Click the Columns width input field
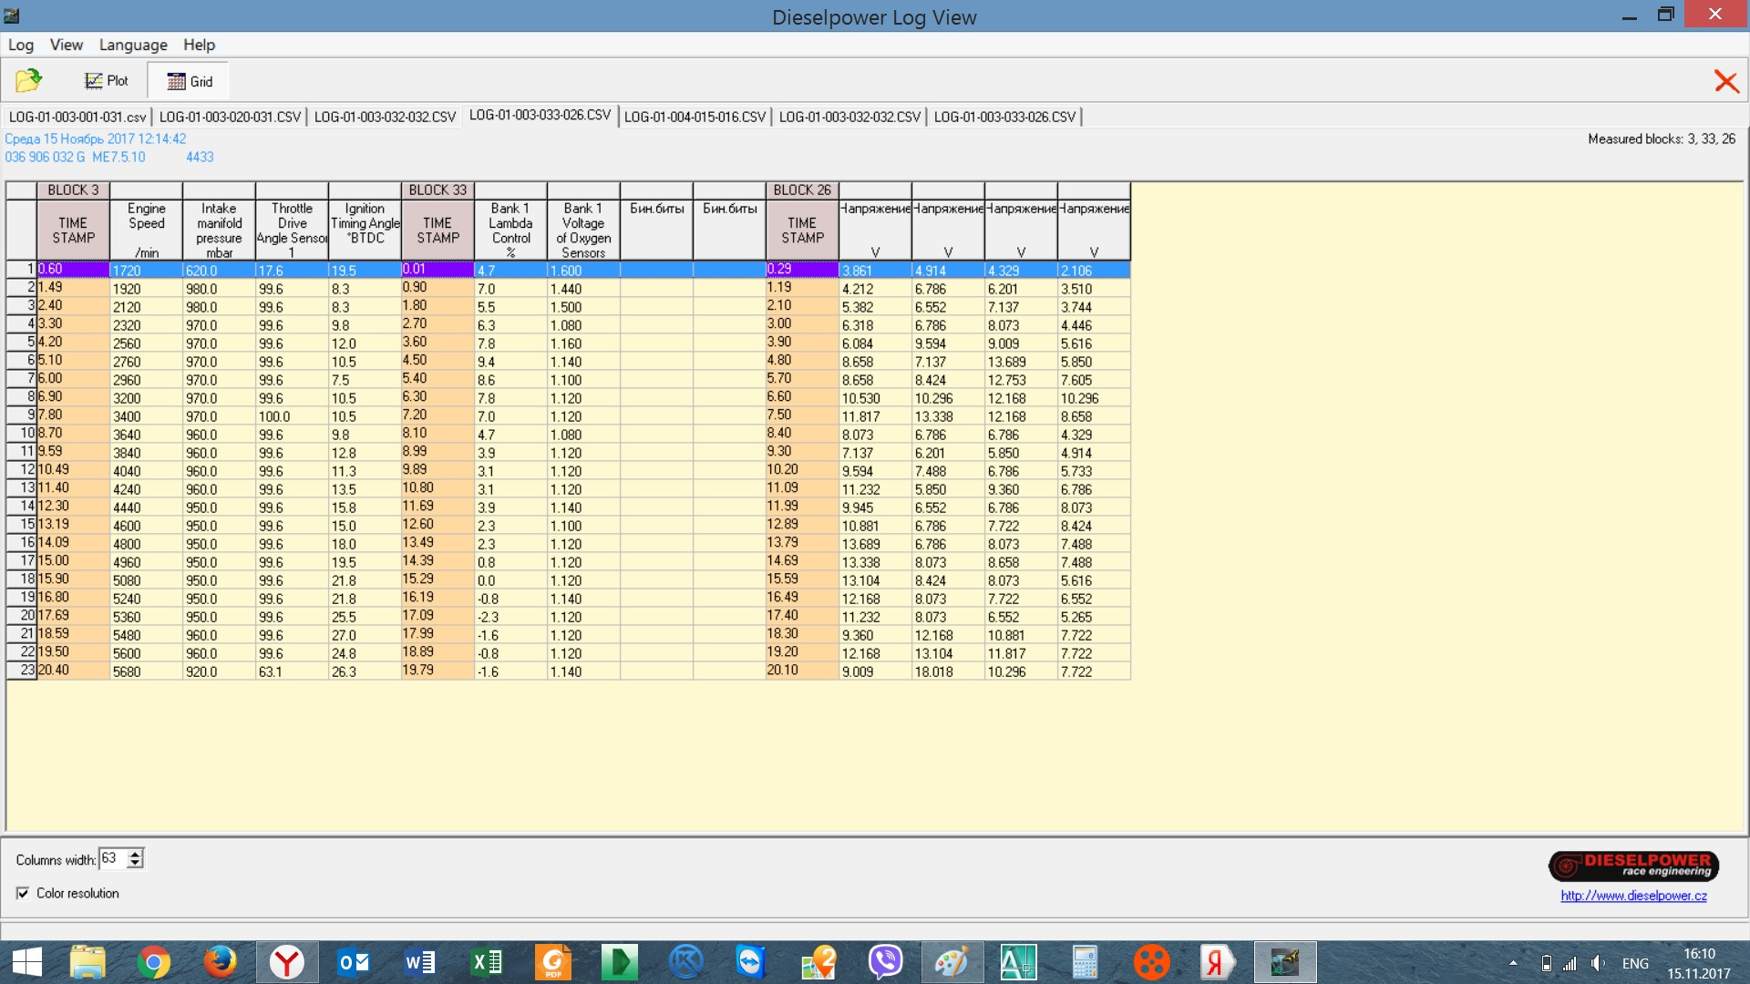The width and height of the screenshot is (1750, 984). [x=112, y=858]
